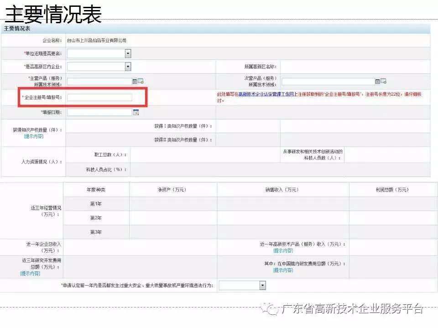Expand the 是否高新区内企业 dropdown
438x328 pixels.
click(128, 67)
